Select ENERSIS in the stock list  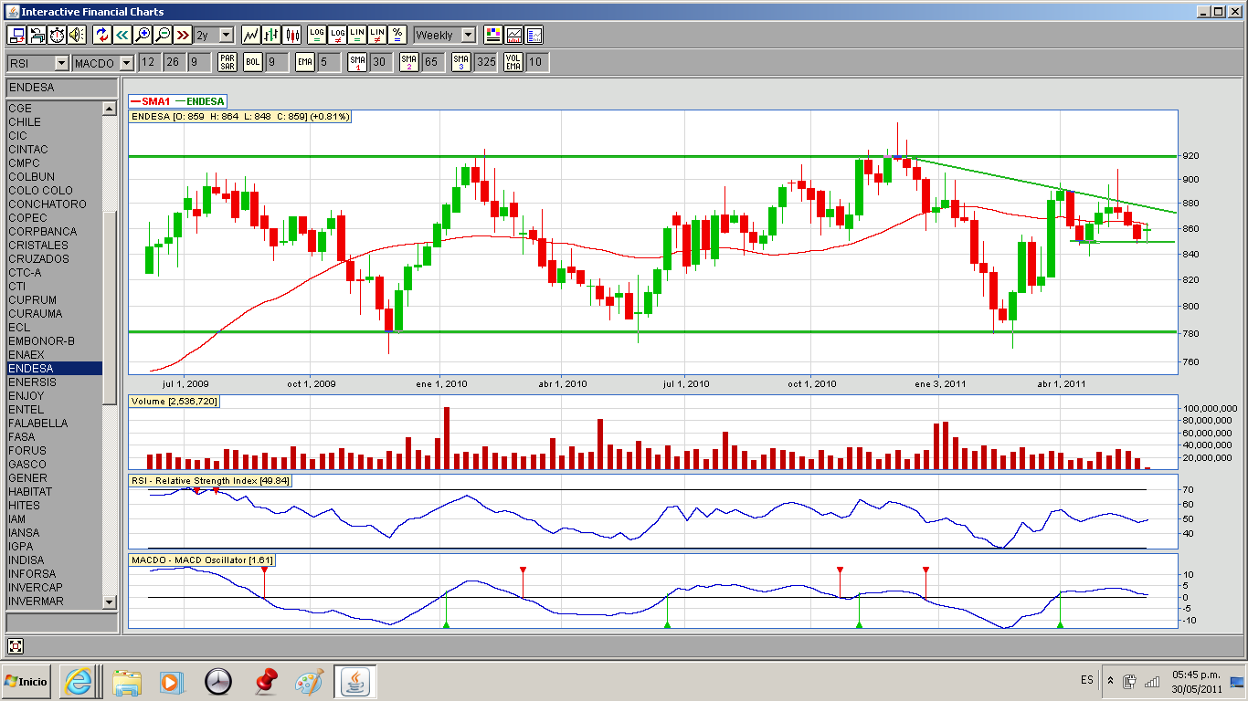tap(55, 382)
